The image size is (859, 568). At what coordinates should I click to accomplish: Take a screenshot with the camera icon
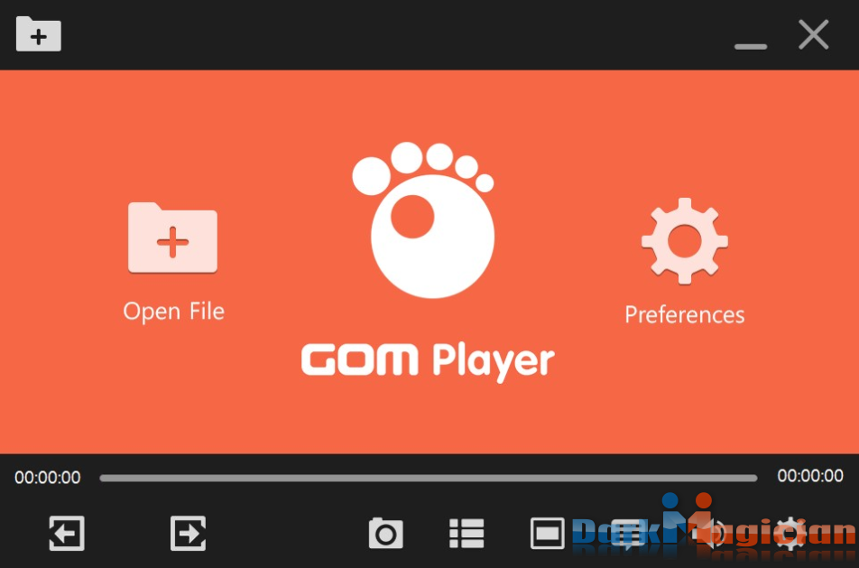coord(385,533)
